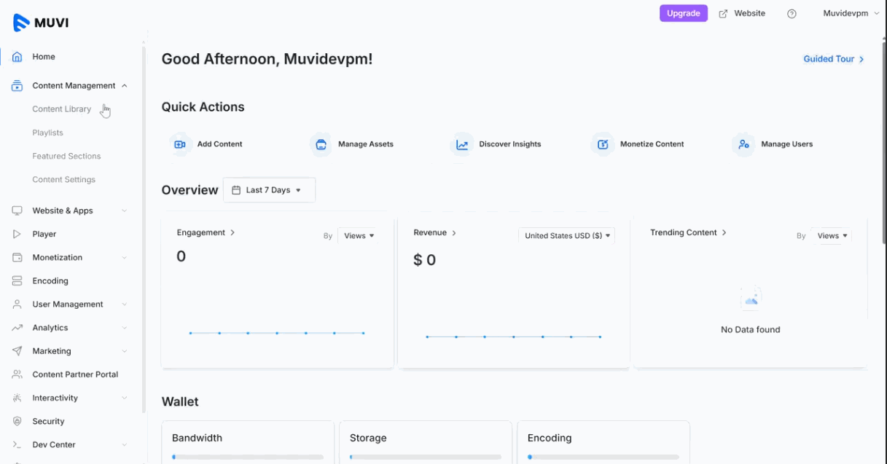Click the Bandwidth usage progress bar

coord(248,457)
